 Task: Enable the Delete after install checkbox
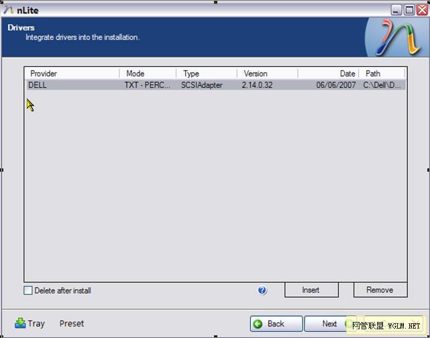pos(28,290)
